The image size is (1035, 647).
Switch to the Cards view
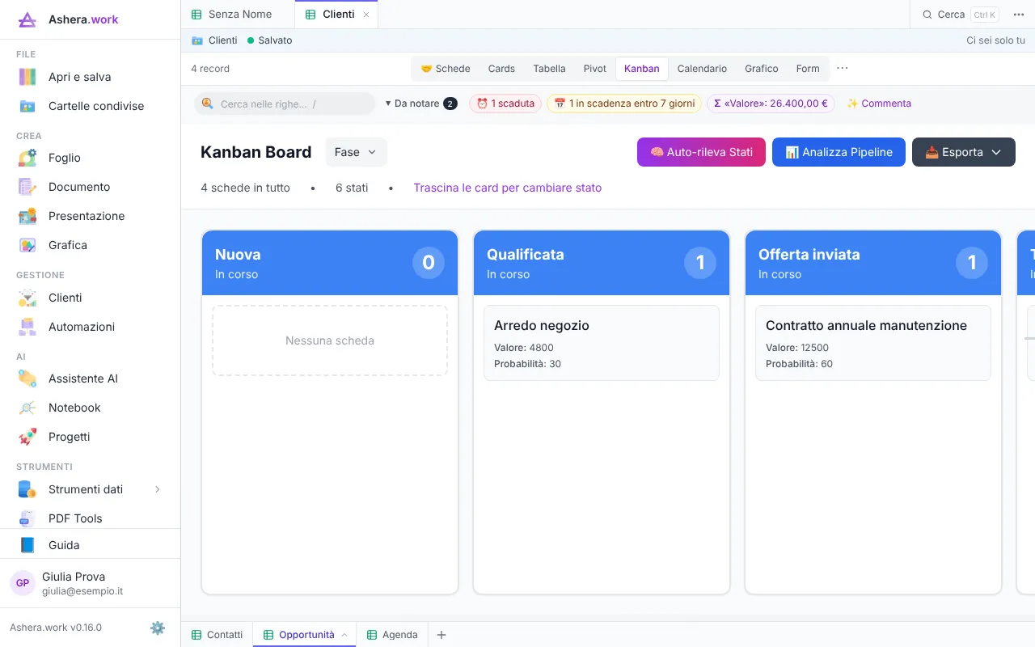point(501,69)
